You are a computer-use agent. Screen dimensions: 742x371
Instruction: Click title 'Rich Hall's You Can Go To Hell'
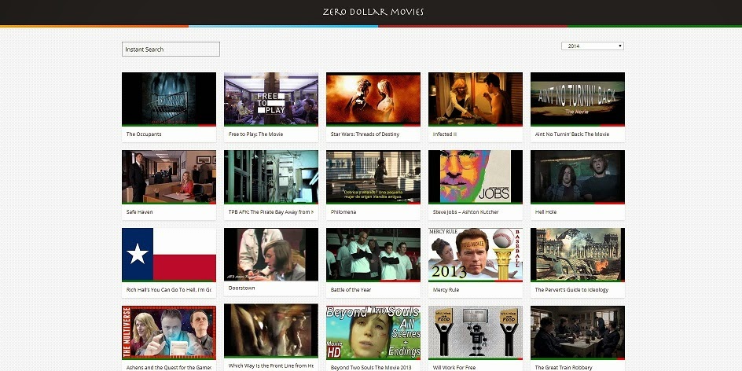(168, 289)
